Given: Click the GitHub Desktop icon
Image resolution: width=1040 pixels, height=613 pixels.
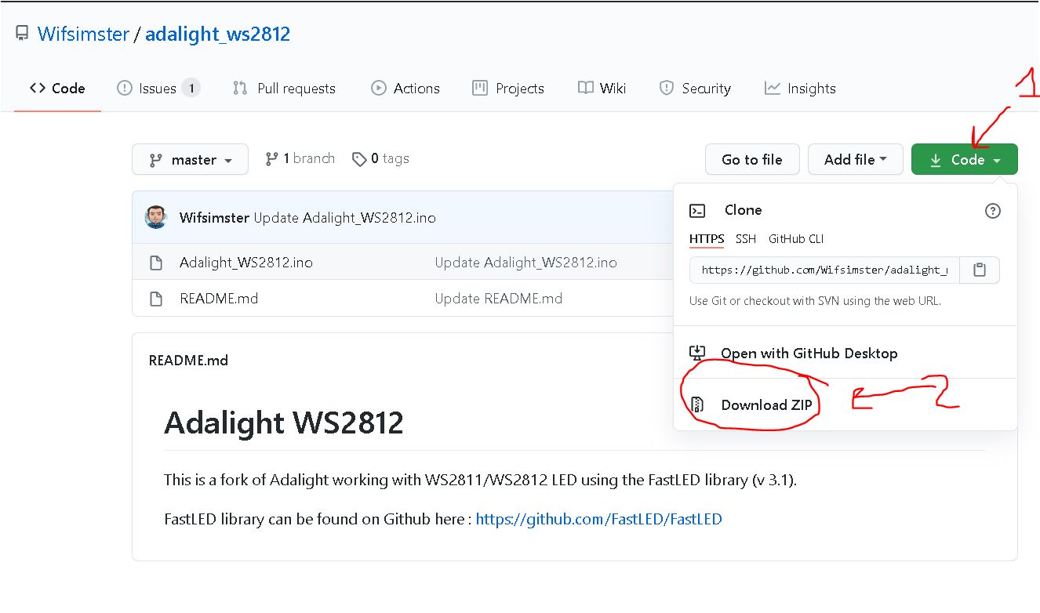Looking at the screenshot, I should [697, 353].
